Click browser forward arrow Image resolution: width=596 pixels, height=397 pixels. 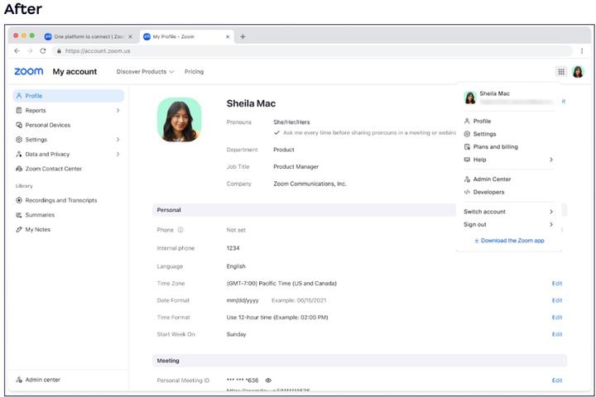(x=30, y=51)
